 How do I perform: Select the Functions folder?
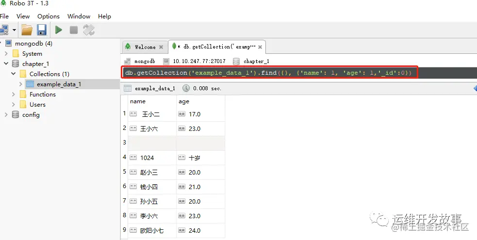43,95
